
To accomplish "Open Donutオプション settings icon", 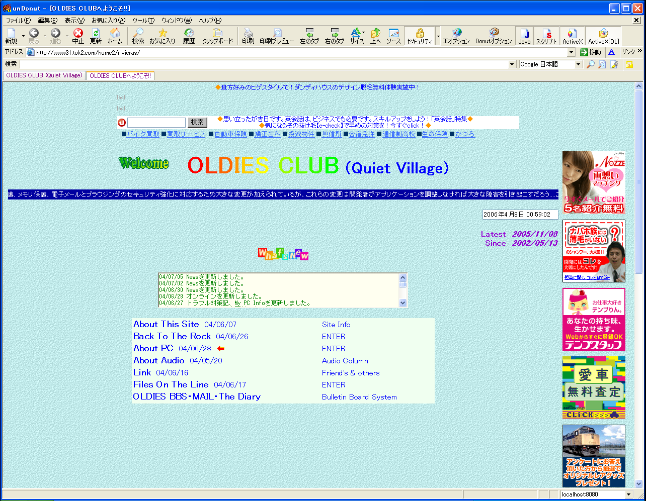I will point(494,36).
